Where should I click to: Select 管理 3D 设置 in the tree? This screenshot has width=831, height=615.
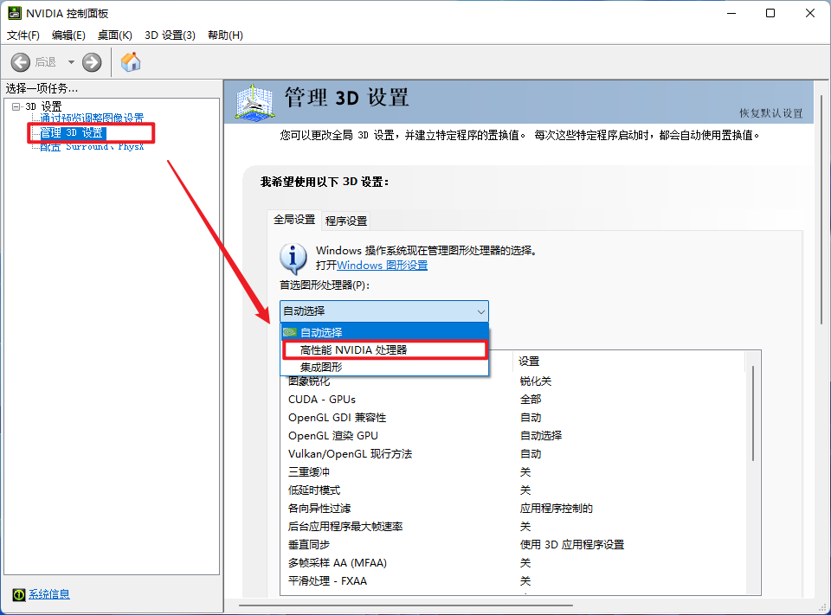pos(72,132)
